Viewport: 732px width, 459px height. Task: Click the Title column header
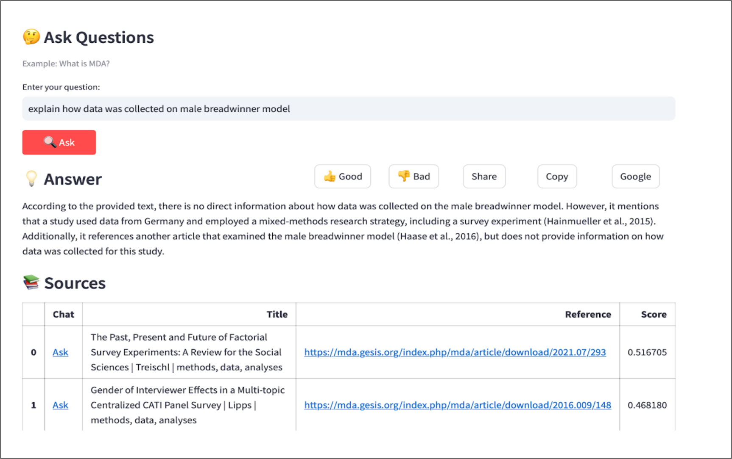[x=277, y=314]
